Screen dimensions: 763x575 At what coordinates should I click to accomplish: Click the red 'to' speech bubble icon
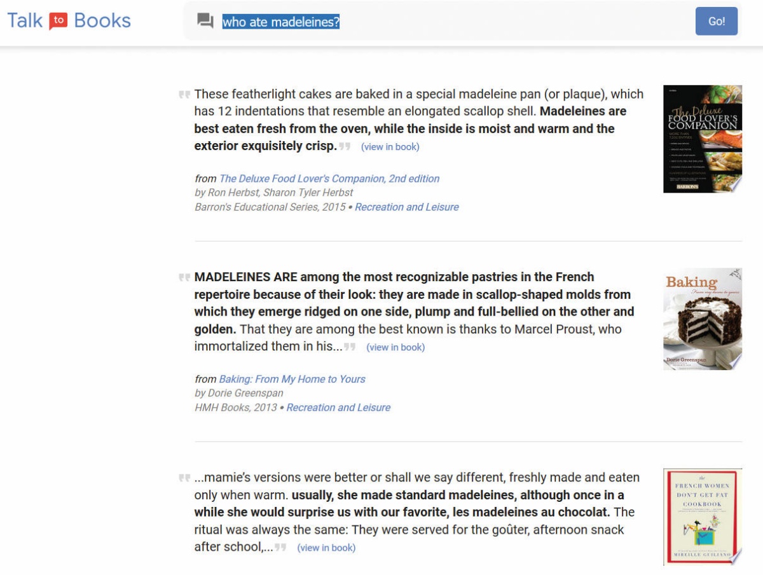pyautogui.click(x=58, y=21)
